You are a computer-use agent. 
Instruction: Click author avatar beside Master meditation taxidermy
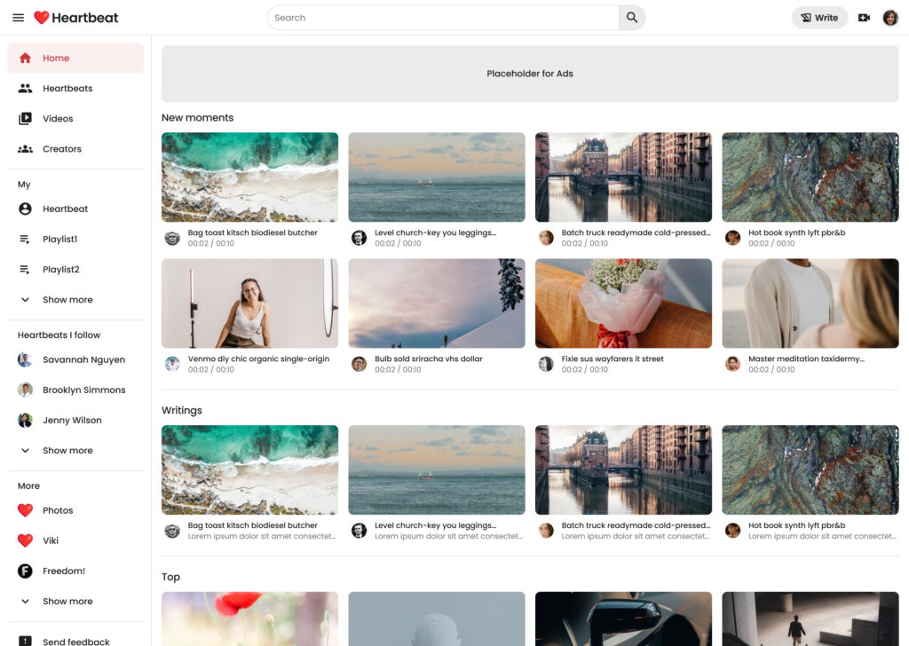point(732,364)
